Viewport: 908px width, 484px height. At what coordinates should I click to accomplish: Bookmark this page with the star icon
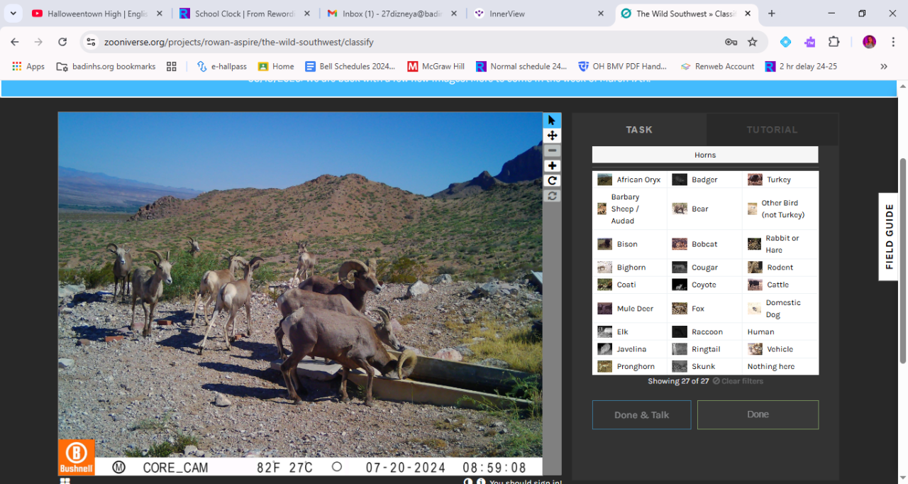[x=753, y=42]
